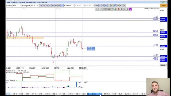Switch timeframe to H1
The width and height of the screenshot is (171, 96).
[x=56, y=6]
